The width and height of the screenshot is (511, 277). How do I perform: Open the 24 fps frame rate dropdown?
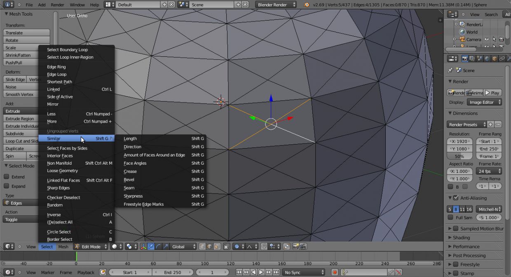(489, 171)
